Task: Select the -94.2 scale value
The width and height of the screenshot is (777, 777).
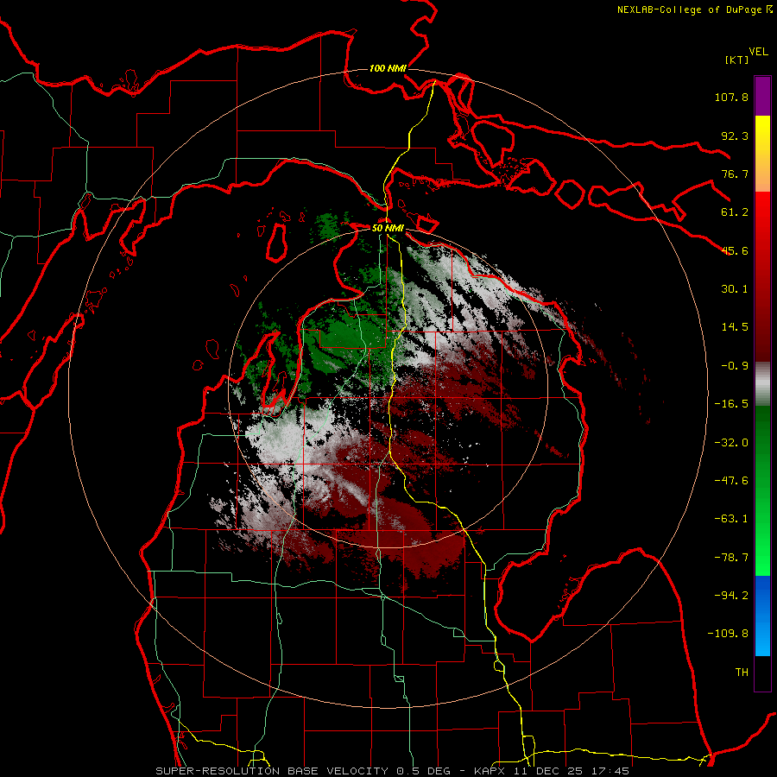Action: click(731, 596)
